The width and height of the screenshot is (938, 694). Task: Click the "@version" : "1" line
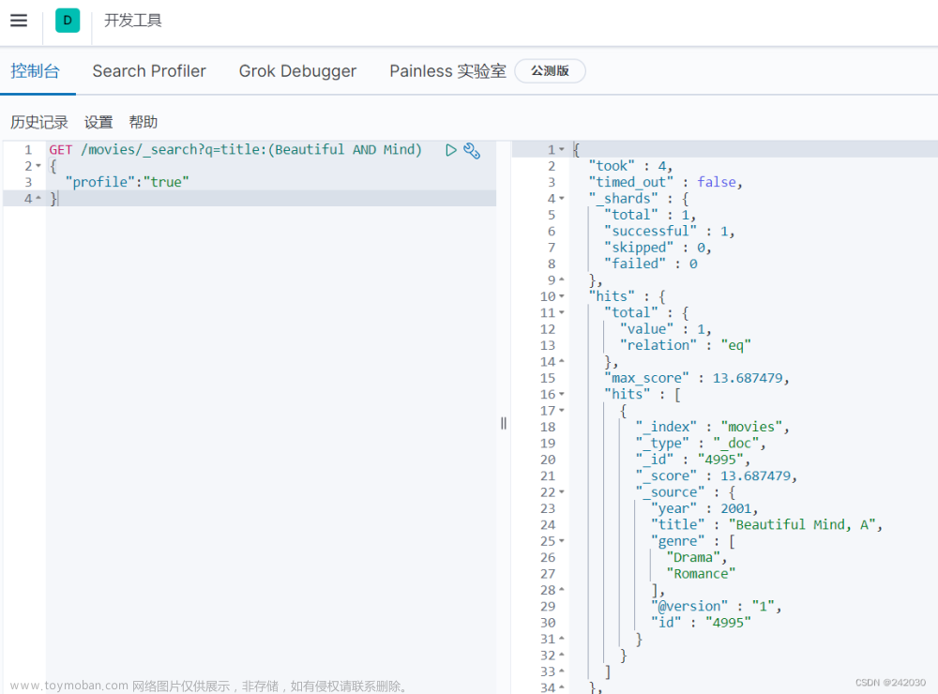[716, 606]
